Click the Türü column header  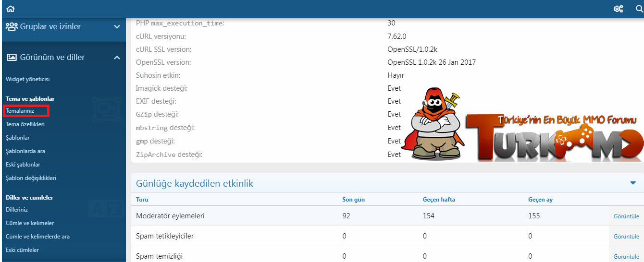click(x=142, y=200)
